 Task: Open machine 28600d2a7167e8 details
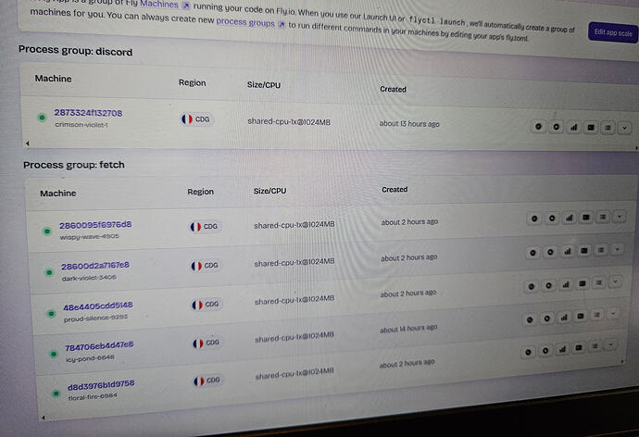95,266
